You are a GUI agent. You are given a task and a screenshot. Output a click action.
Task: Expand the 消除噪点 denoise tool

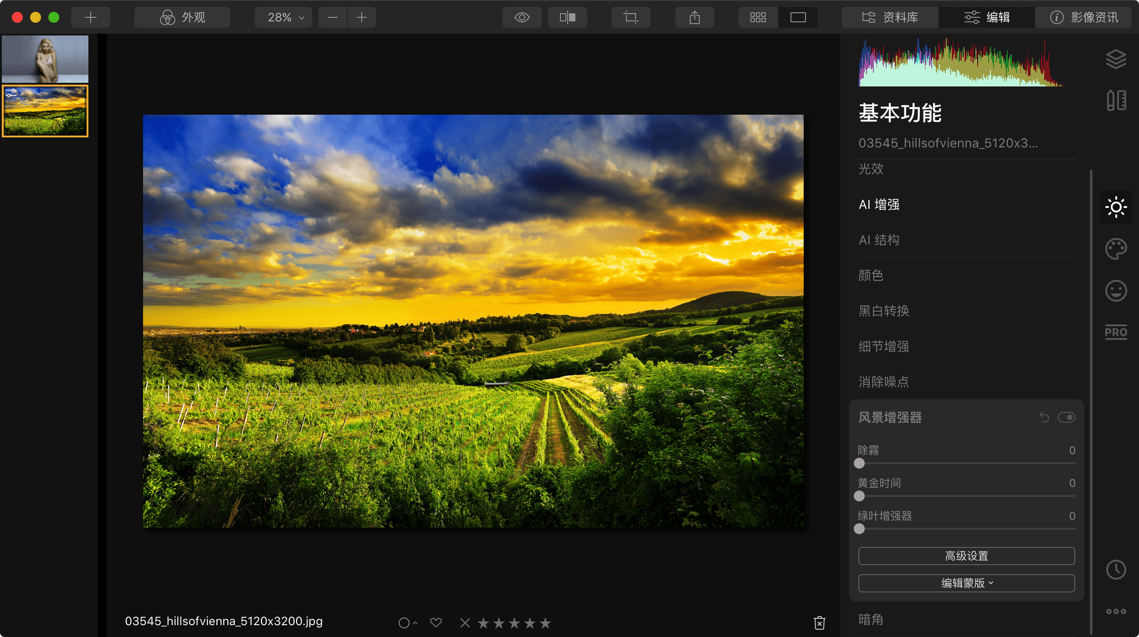[967, 382]
